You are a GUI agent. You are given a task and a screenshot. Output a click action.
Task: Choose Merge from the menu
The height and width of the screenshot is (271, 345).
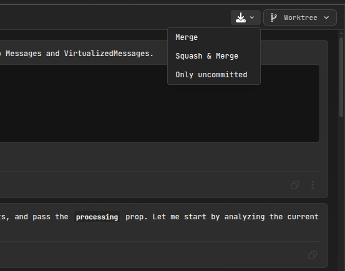pos(214,37)
